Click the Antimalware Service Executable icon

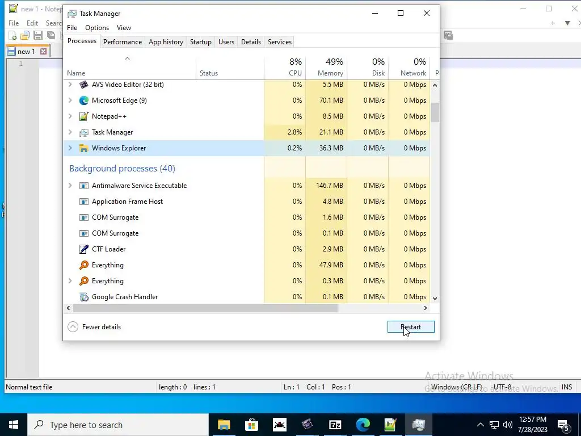(x=84, y=186)
